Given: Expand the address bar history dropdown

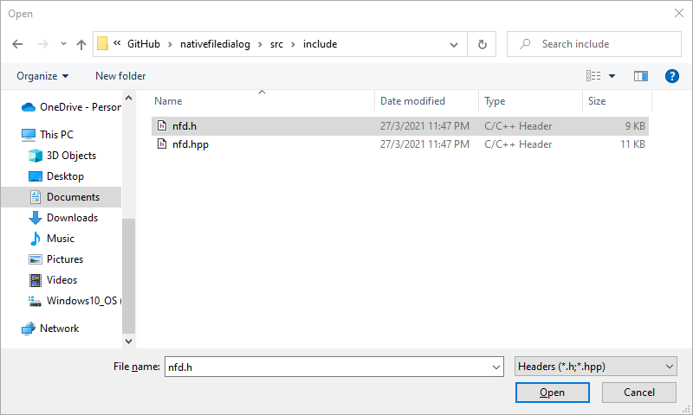Looking at the screenshot, I should (455, 44).
